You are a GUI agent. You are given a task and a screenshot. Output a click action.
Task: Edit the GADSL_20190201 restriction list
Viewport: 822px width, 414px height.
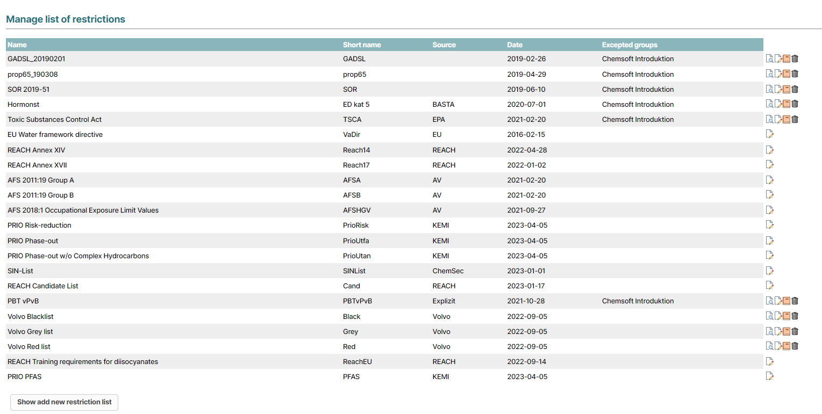coord(778,59)
